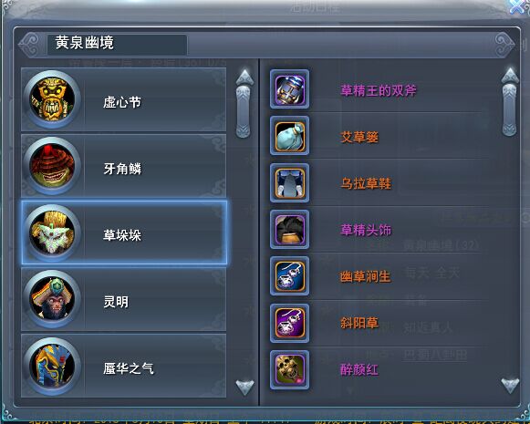
Task: Select the 醉颜红 item icon
Action: tap(290, 369)
